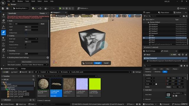Select the Bake tool category
Screen dimensions: 189x106
[x=4, y=56]
